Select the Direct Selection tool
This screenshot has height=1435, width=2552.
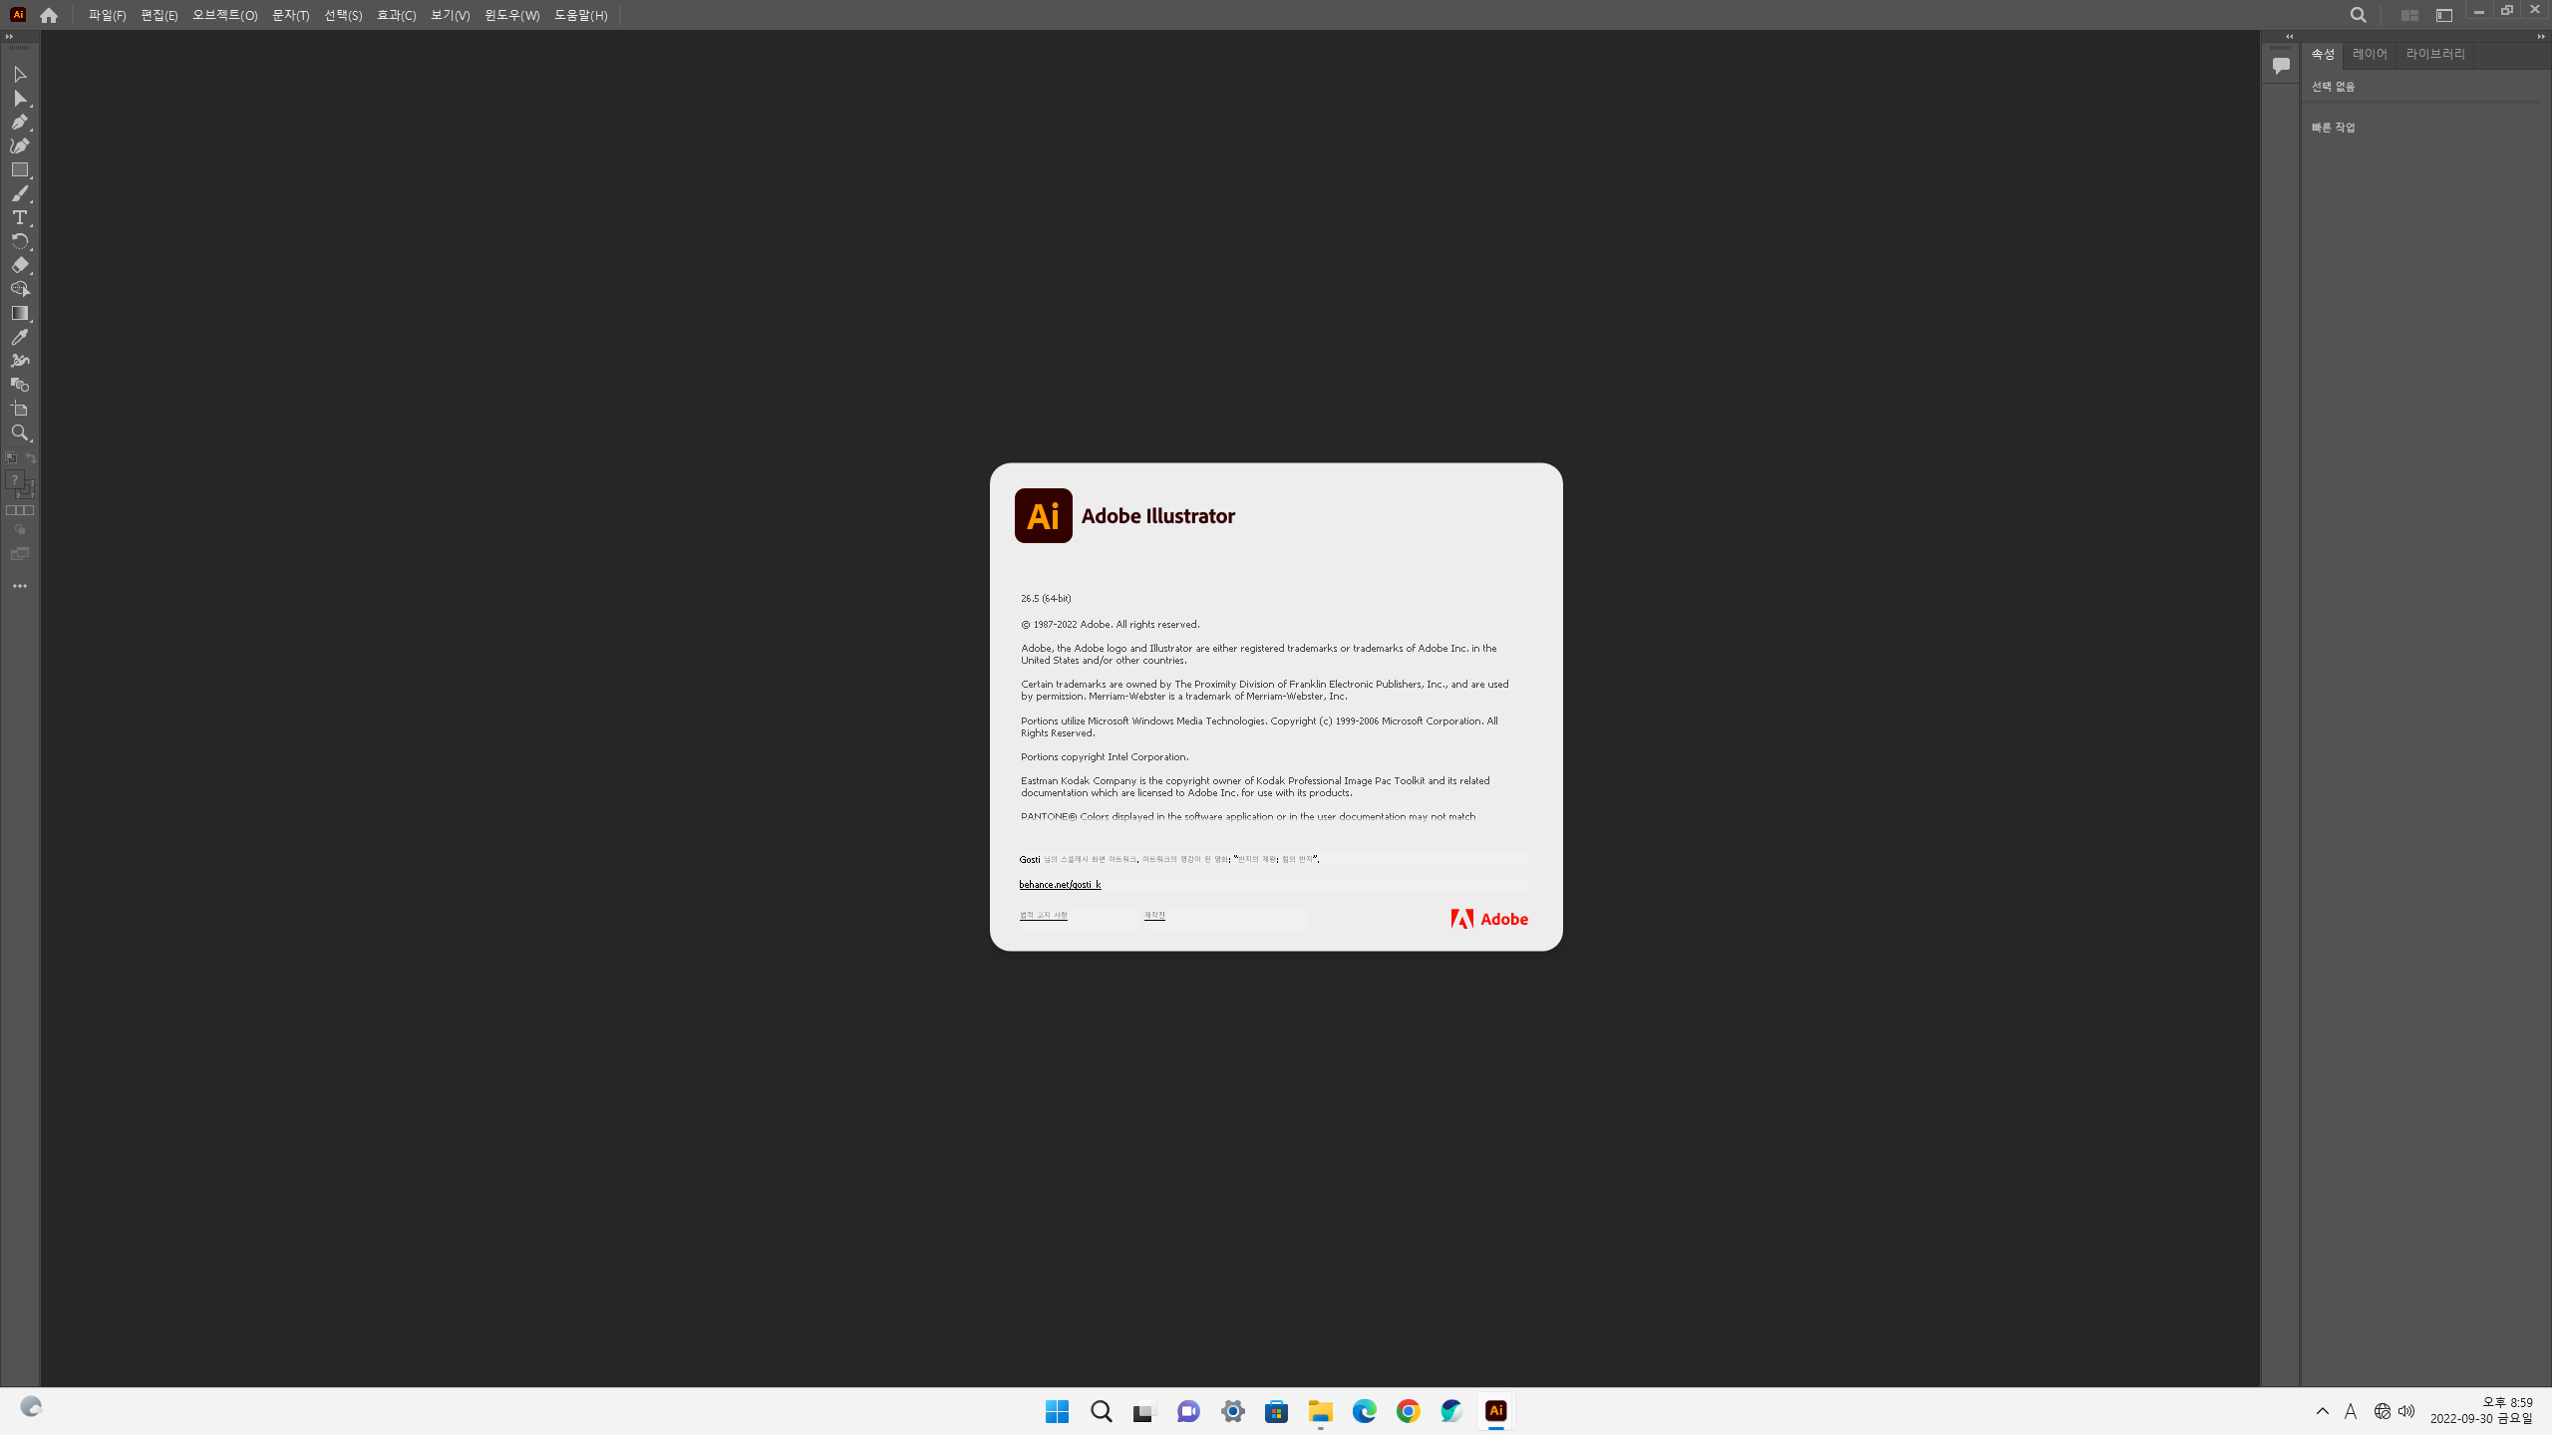click(x=19, y=99)
